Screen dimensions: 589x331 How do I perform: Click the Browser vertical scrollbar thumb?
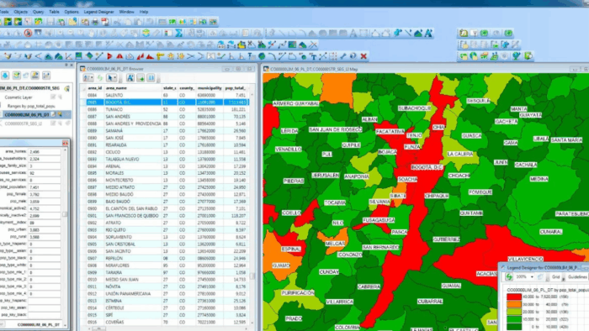252,276
